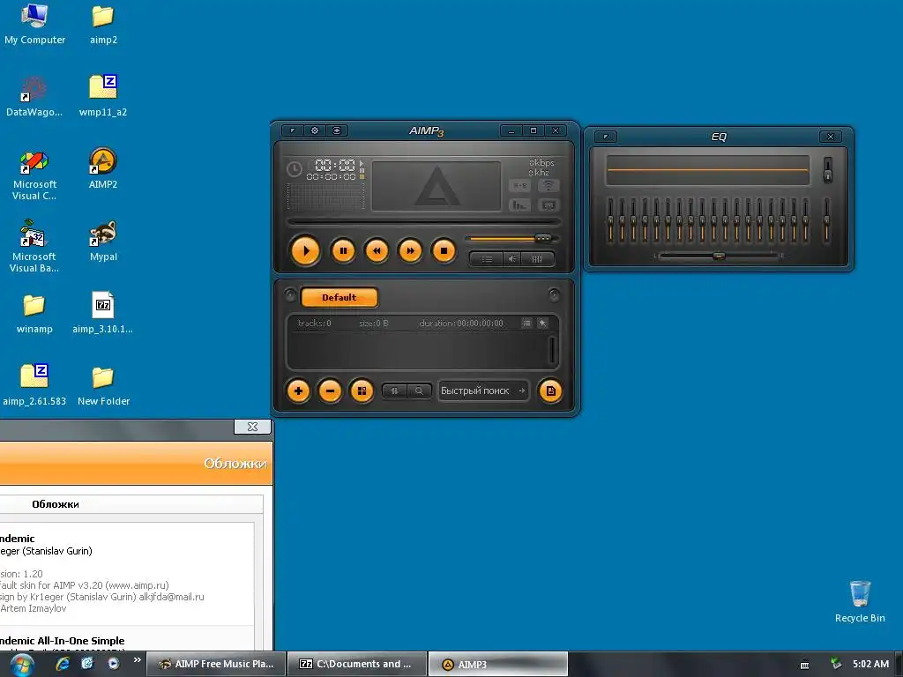
Task: Click the album art display in AIMP3
Action: [x=437, y=186]
